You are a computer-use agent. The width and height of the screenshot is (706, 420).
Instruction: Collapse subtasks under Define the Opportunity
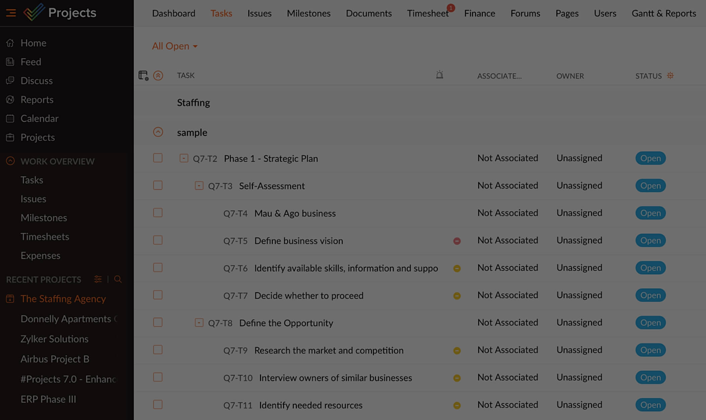199,322
